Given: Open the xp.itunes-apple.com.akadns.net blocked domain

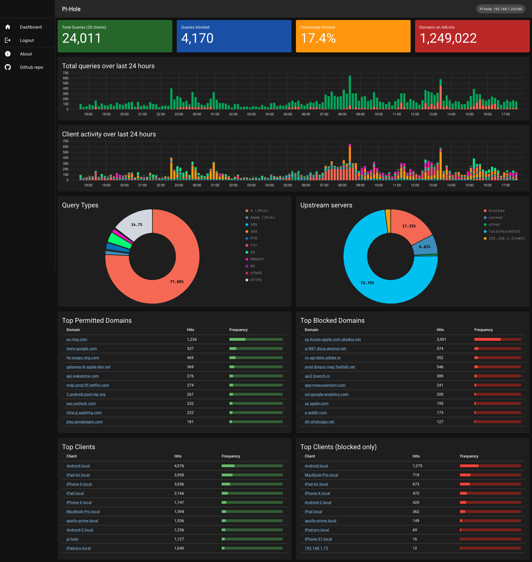Looking at the screenshot, I should (x=332, y=340).
